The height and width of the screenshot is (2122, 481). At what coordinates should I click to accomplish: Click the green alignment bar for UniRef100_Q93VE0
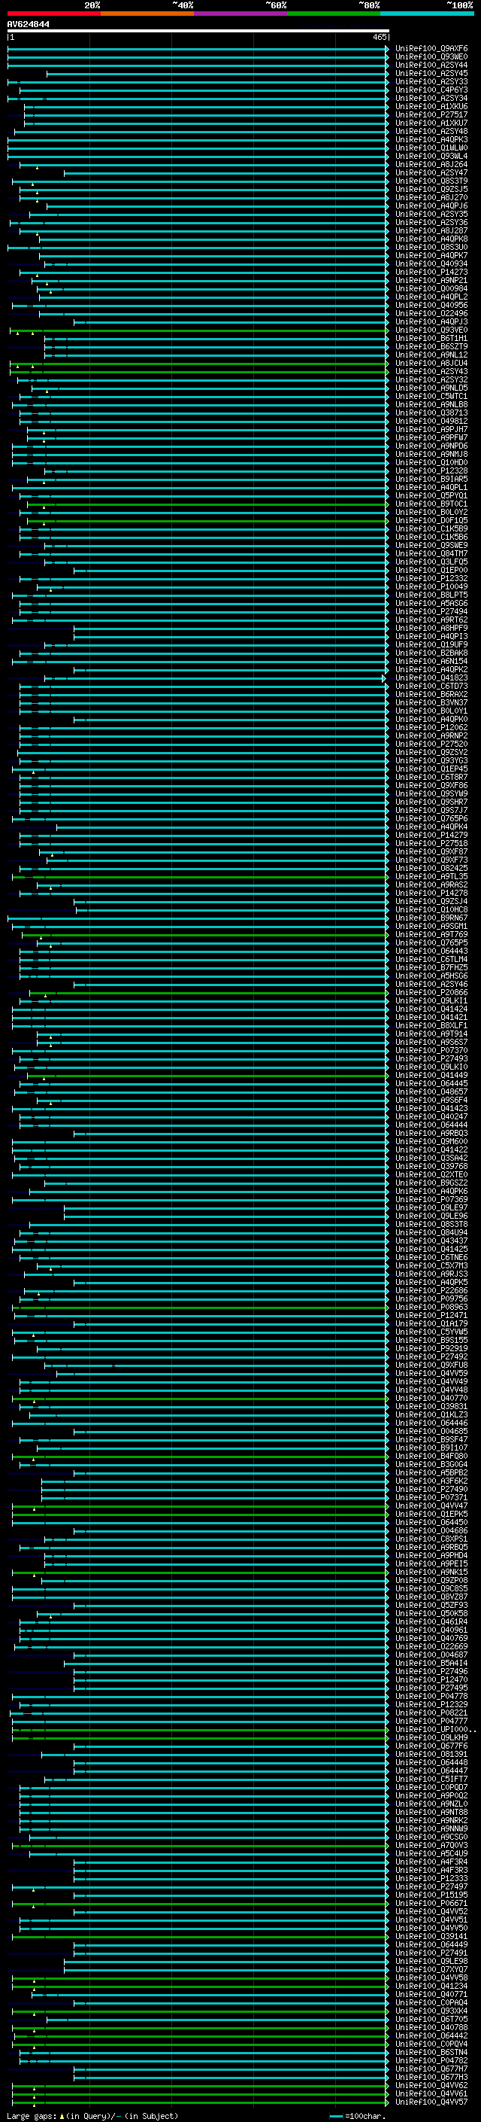(199, 330)
